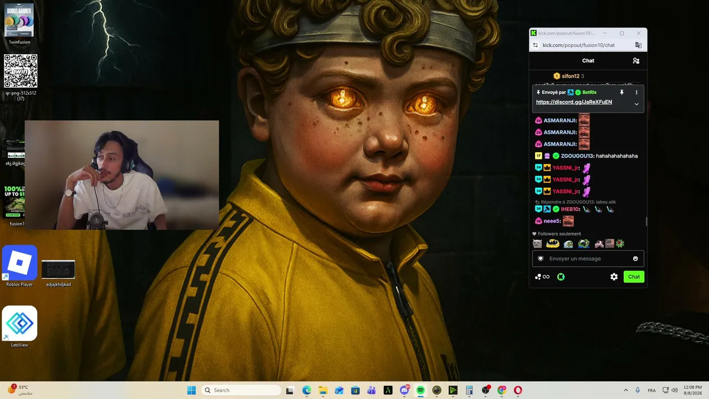Click the green Chat send button

tap(634, 277)
